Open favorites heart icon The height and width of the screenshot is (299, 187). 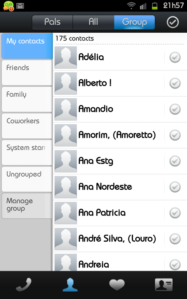point(117,285)
